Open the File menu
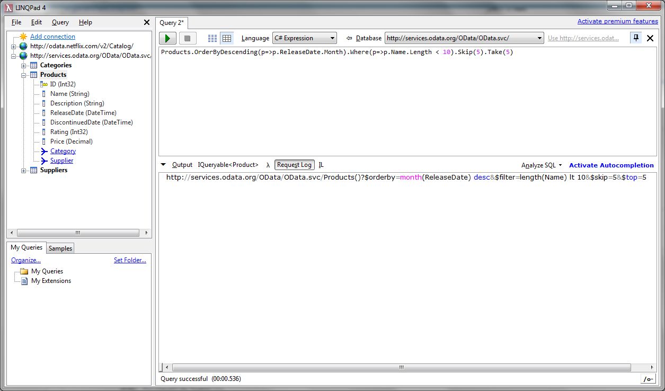 [16, 22]
